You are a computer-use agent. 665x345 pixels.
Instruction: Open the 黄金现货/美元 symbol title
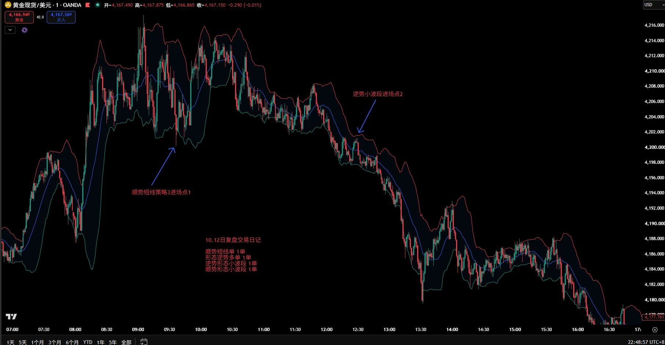pyautogui.click(x=32, y=5)
